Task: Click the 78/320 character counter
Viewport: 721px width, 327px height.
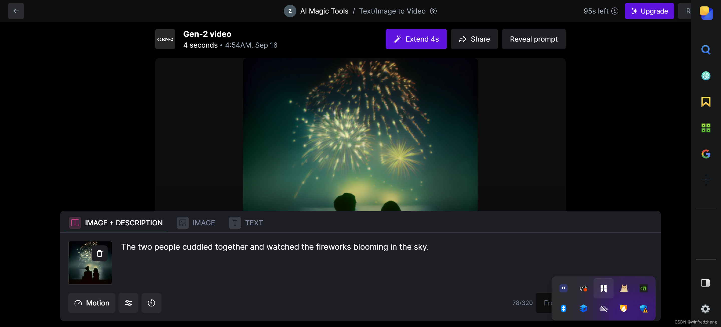Action: click(522, 303)
